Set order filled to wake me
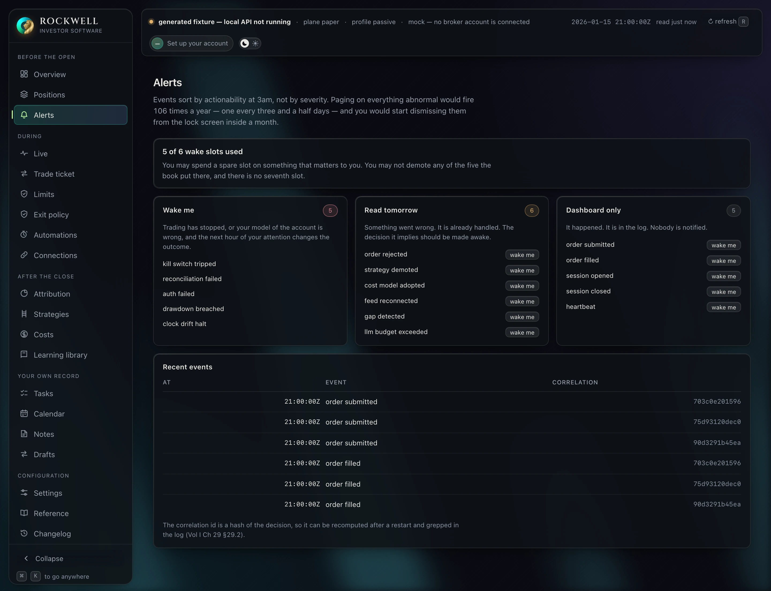The width and height of the screenshot is (771, 591). click(724, 261)
